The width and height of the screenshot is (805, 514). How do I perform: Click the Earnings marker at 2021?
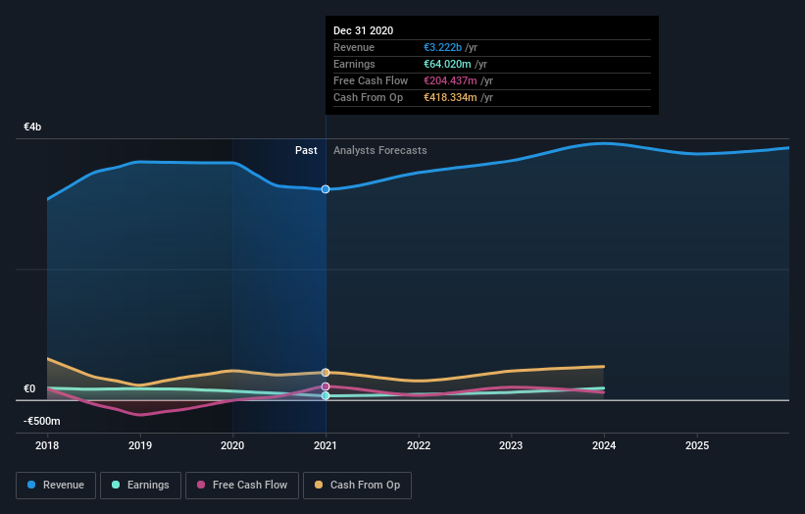point(326,395)
